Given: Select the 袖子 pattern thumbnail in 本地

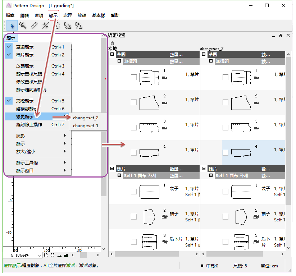Looking at the screenshot, I should pyautogui.click(x=149, y=217).
